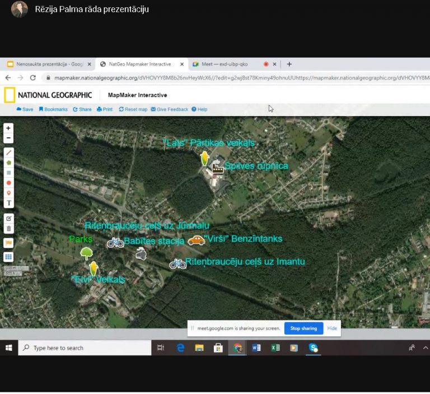This screenshot has height=394, width=430.
Task: Click the train marker near the station
Action: point(141,253)
